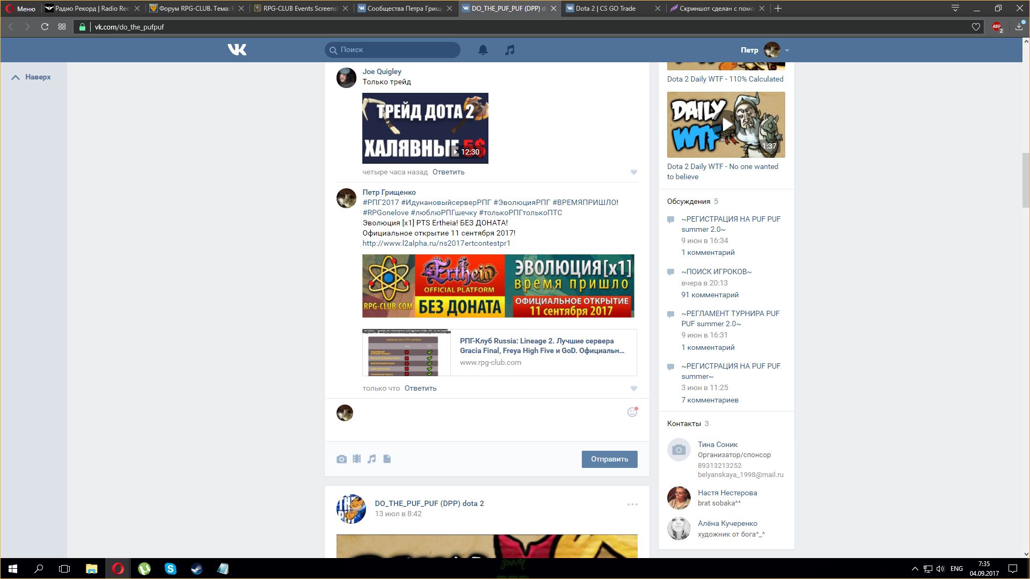The width and height of the screenshot is (1030, 579).
Task: Reply to Петр Грищенко via Ответить
Action: point(420,389)
